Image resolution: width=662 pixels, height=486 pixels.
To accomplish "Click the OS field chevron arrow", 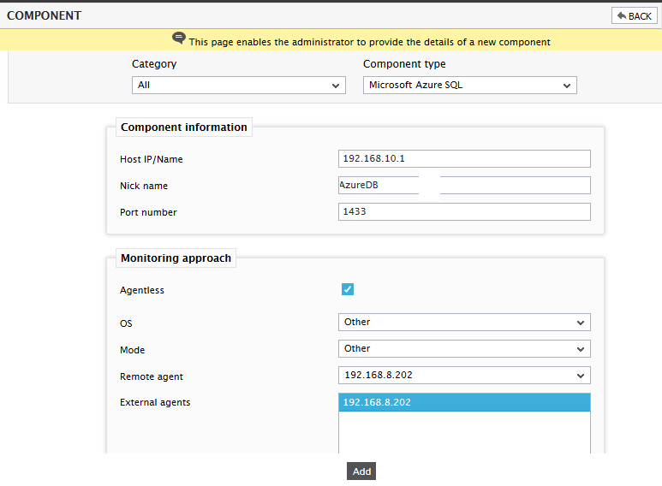I will tap(581, 323).
